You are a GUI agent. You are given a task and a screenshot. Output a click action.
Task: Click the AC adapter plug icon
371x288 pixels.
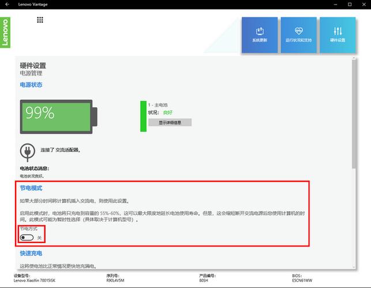point(28,152)
